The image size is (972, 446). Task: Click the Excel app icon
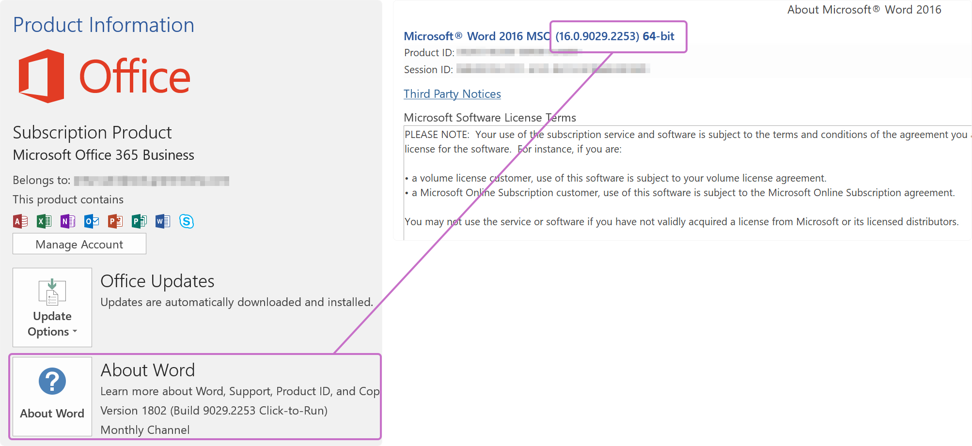click(44, 221)
